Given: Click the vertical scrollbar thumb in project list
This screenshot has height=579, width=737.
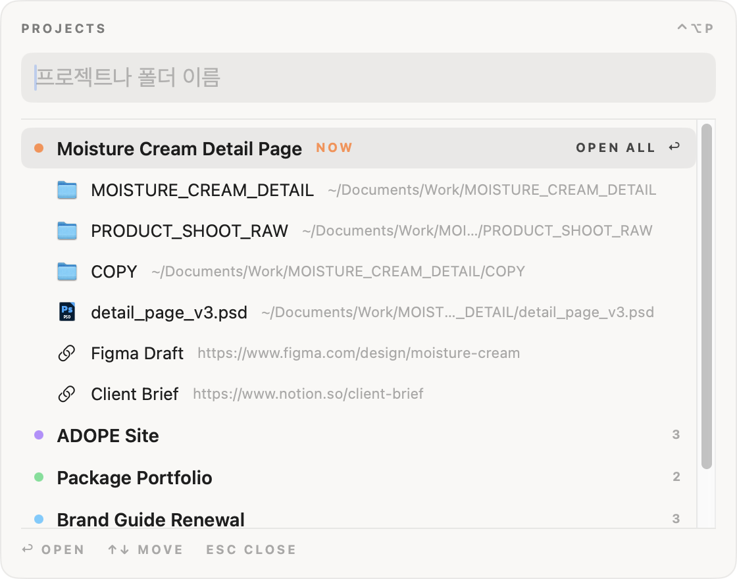Looking at the screenshot, I should tap(707, 297).
